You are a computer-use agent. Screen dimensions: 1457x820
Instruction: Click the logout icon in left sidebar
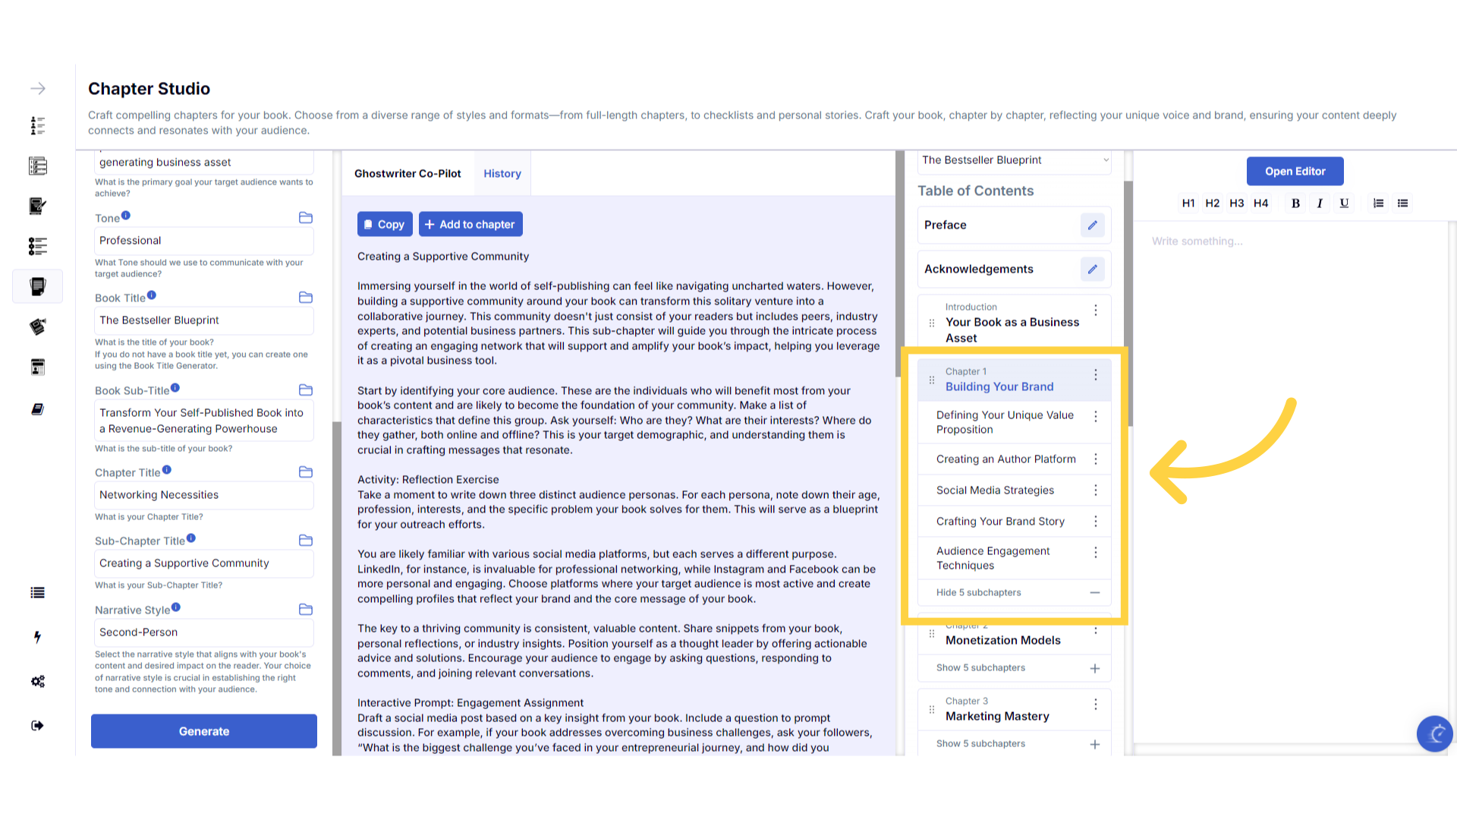point(37,726)
